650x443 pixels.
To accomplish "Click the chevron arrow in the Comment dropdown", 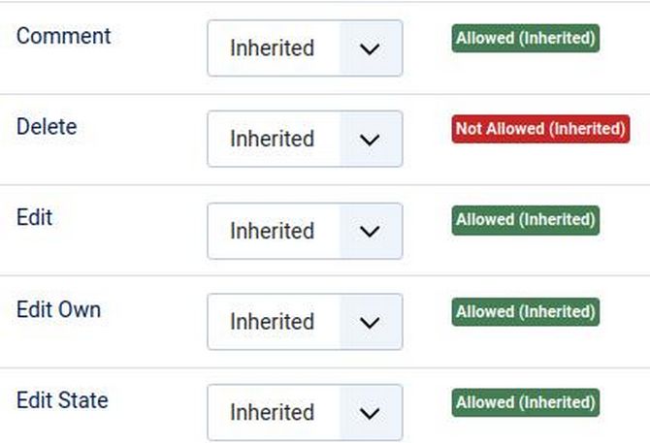I will coord(370,48).
